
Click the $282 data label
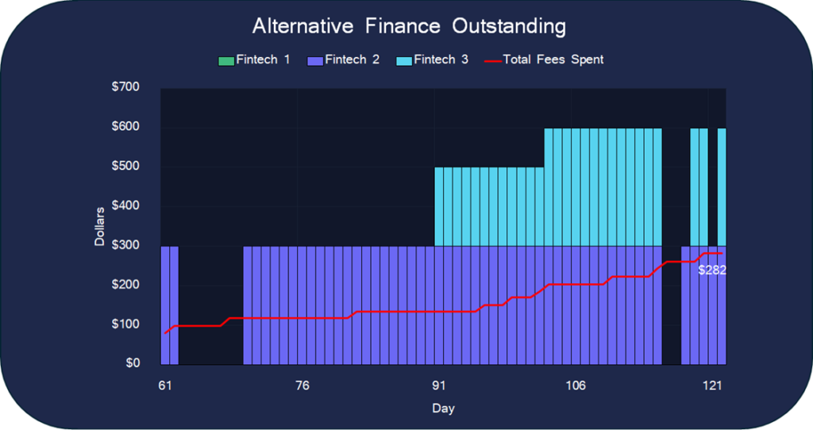(x=712, y=270)
